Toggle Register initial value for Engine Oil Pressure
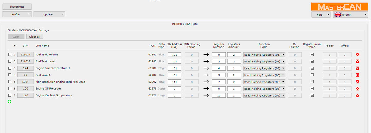 (x=312, y=88)
